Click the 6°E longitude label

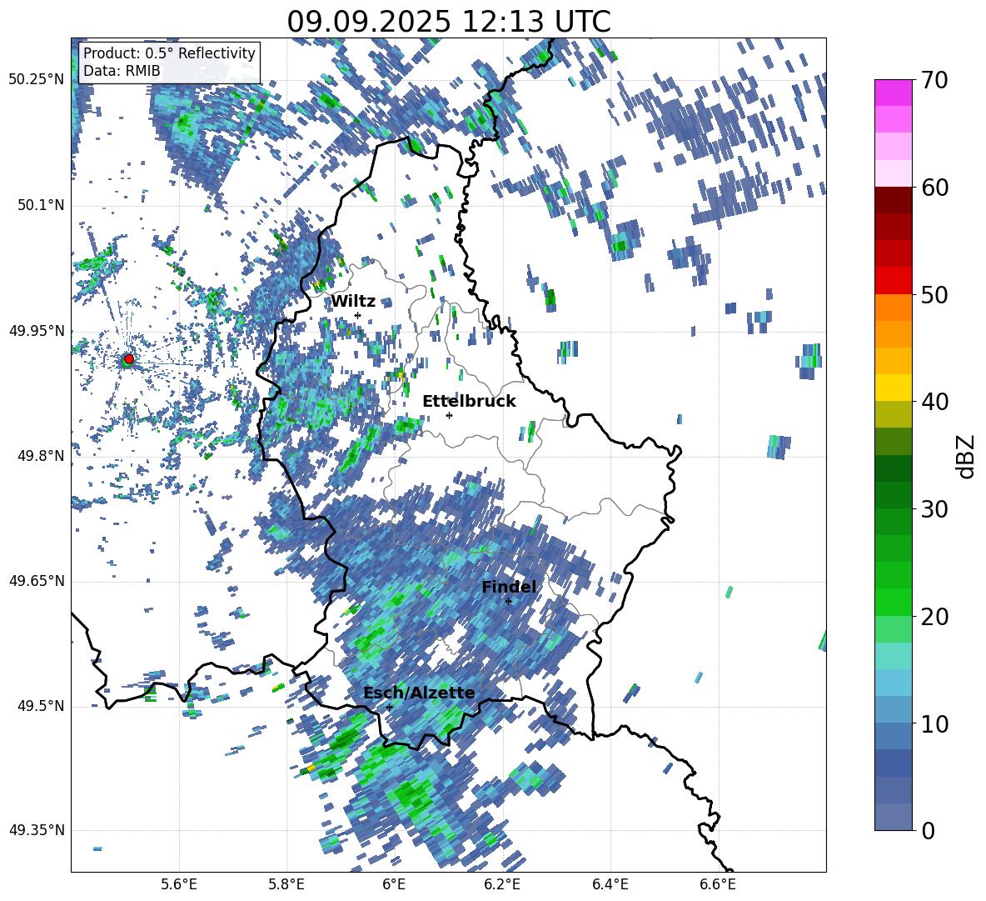pyautogui.click(x=394, y=885)
